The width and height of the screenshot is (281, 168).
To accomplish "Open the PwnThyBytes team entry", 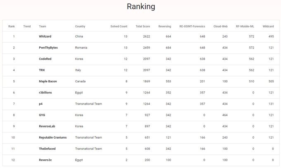I will [x=48, y=48].
